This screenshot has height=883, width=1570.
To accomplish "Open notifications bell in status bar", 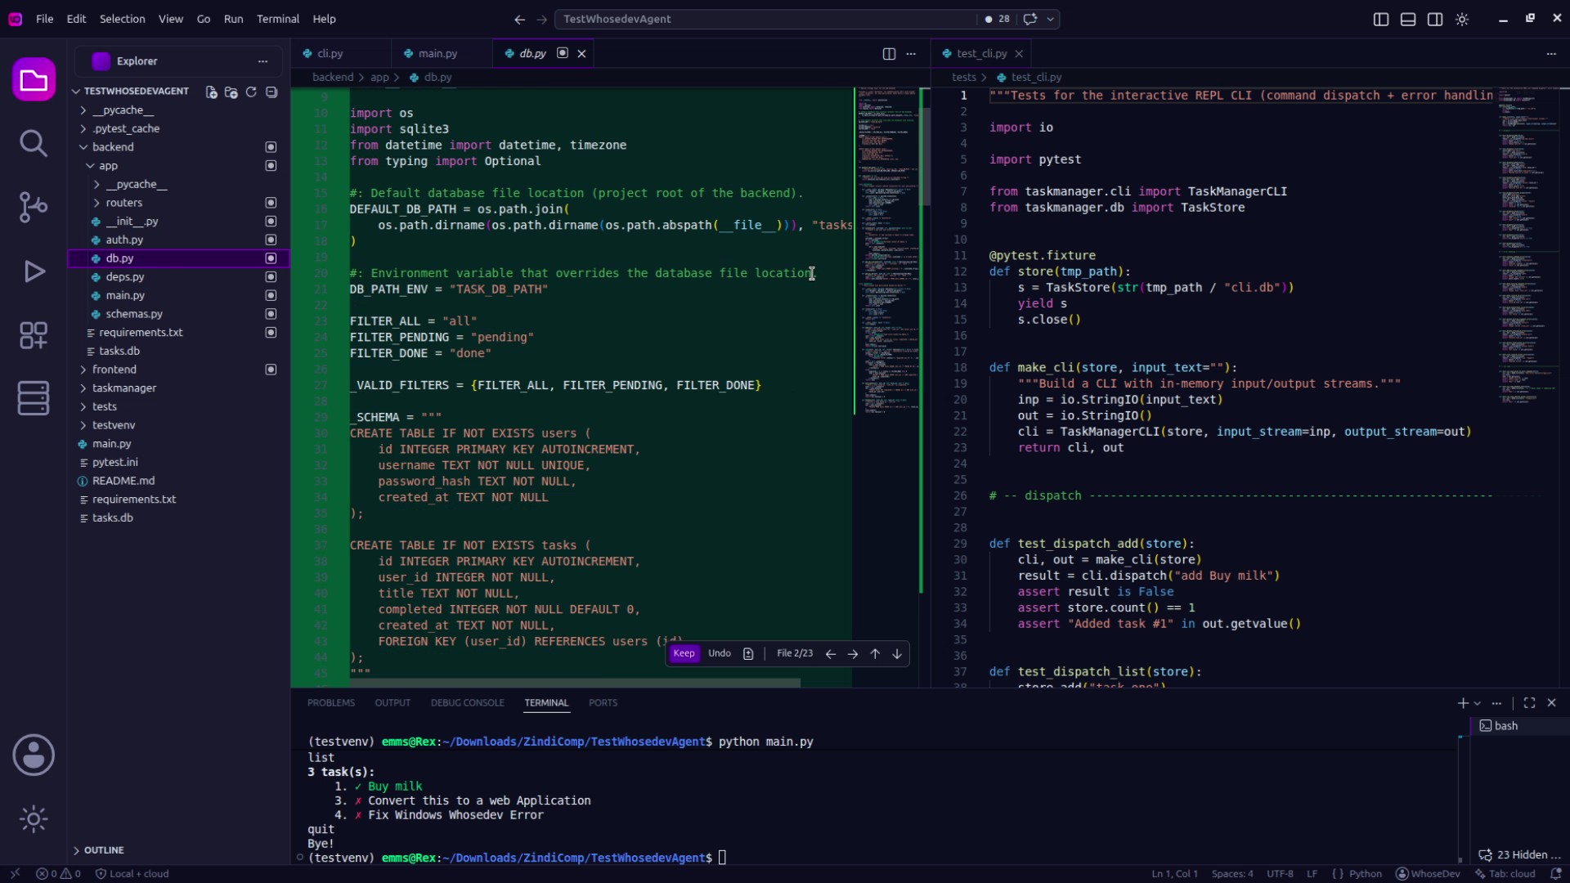I will (x=1556, y=874).
